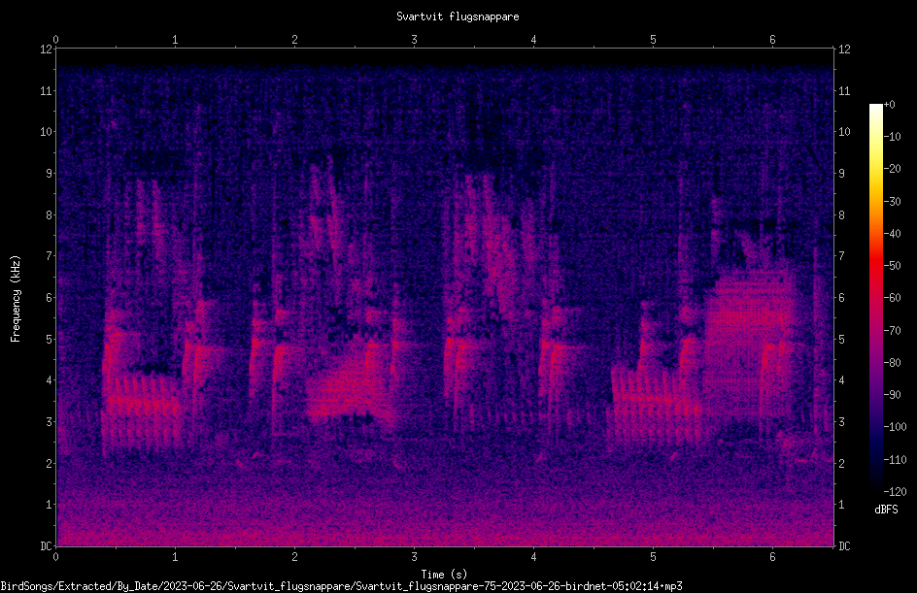Click 'DC' on the left frequency axis

click(47, 546)
